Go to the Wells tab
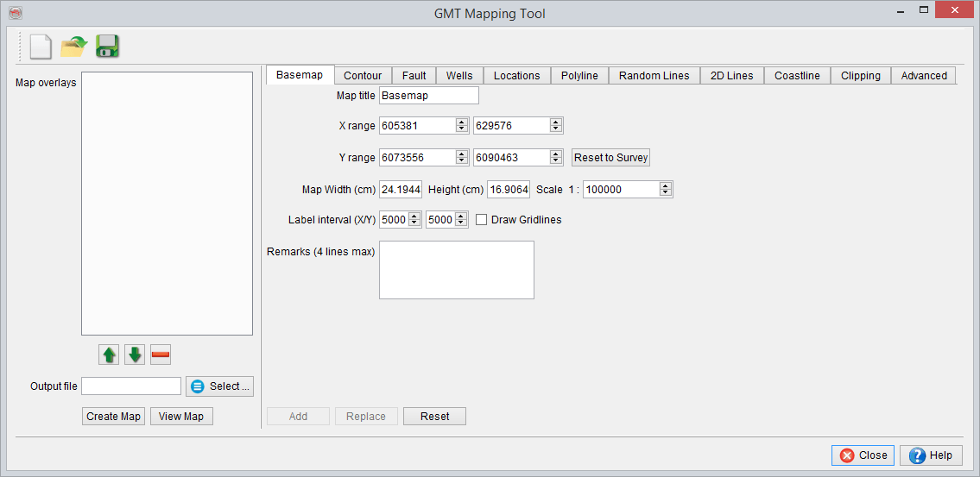 (x=459, y=76)
